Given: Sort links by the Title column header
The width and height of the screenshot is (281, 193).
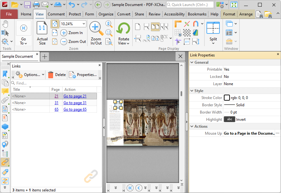Looking at the screenshot, I should [x=30, y=90].
